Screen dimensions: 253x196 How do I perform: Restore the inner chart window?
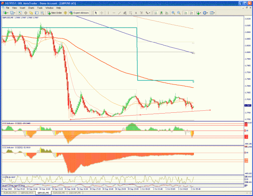click(x=247, y=8)
